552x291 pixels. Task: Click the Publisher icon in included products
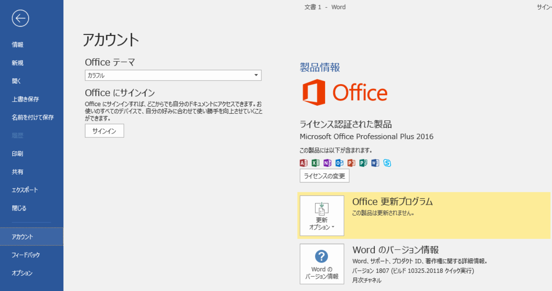363,163
